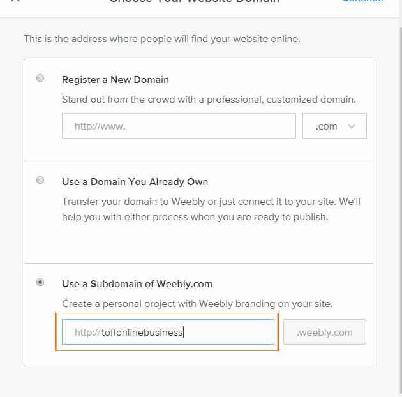Click the http:// prefix in the subdomain field
Viewport: 402px width, 397px height.
coord(87,332)
